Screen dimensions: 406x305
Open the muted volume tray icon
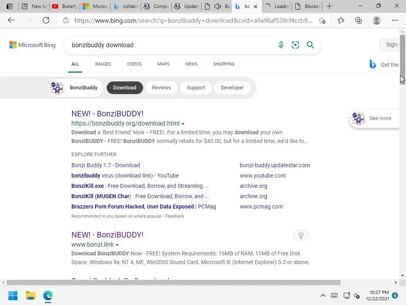pyautogui.click(x=357, y=295)
